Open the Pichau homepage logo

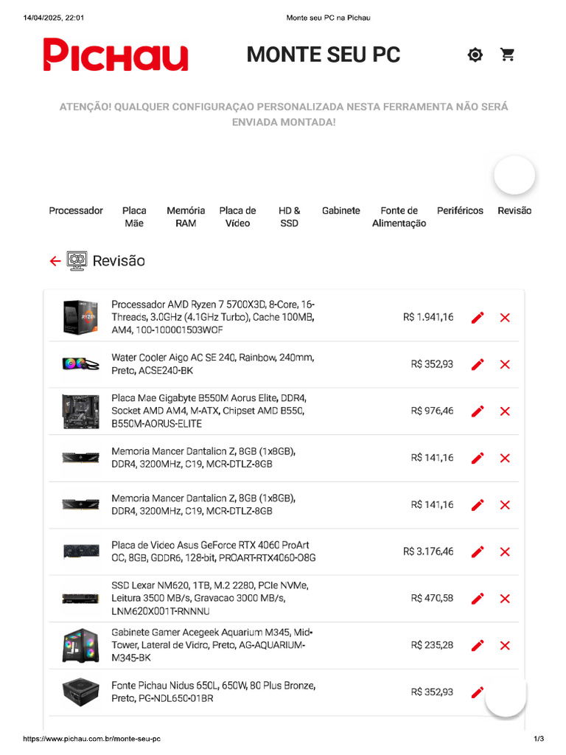pyautogui.click(x=116, y=55)
